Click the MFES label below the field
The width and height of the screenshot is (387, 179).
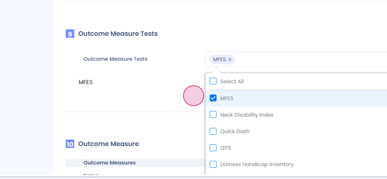pos(85,82)
